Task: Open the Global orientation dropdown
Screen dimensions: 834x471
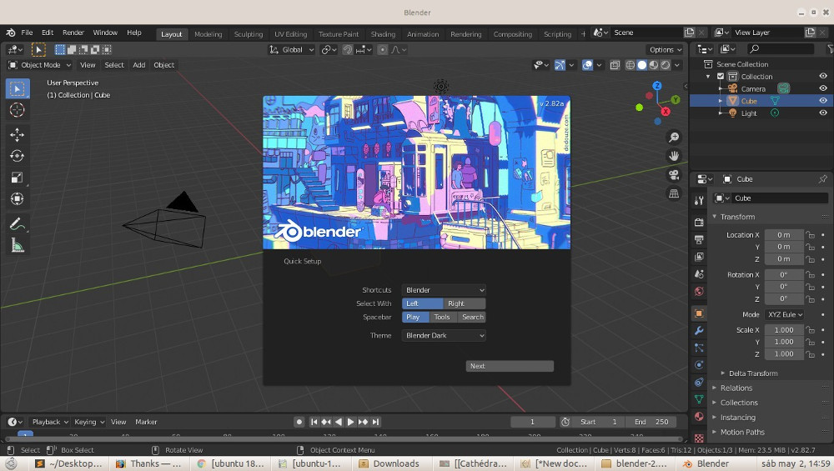Action: [x=292, y=49]
